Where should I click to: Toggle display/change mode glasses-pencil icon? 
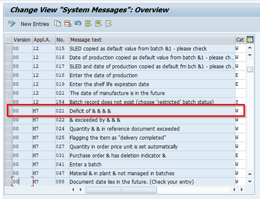click(x=12, y=24)
